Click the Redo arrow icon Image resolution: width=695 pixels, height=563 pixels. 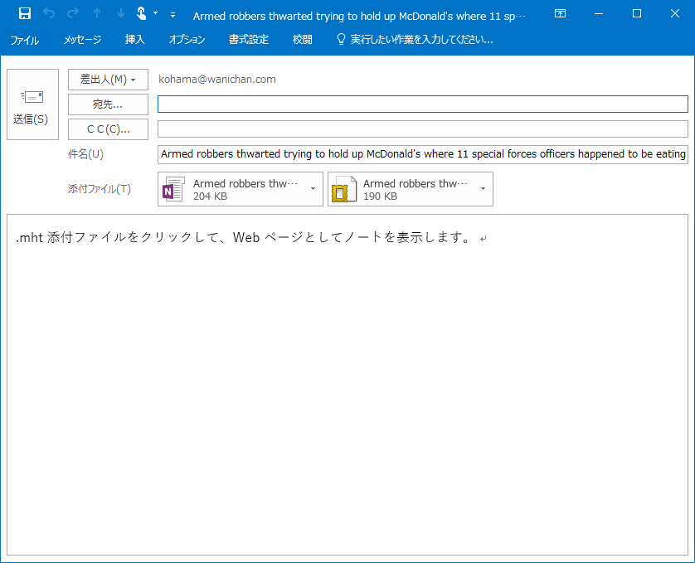73,14
